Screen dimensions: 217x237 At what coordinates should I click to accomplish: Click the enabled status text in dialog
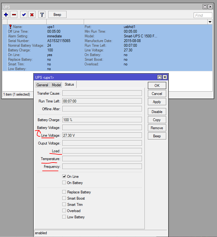tap(41, 233)
